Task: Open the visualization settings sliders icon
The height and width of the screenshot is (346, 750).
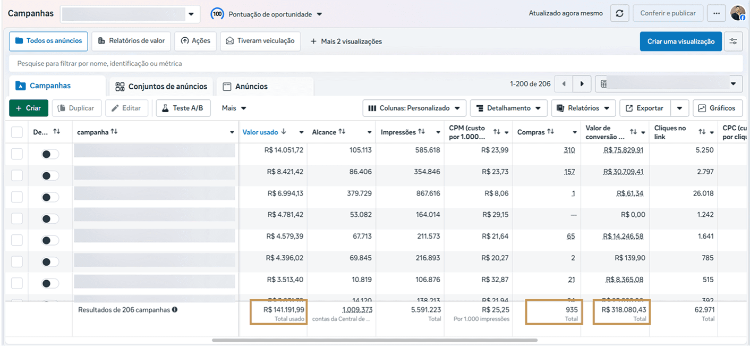Action: [x=734, y=41]
